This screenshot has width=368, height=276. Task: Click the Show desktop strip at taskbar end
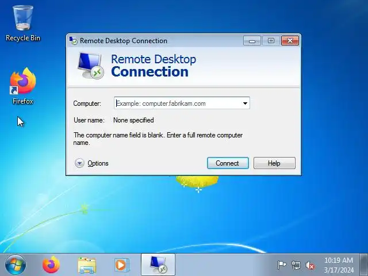coord(364,264)
